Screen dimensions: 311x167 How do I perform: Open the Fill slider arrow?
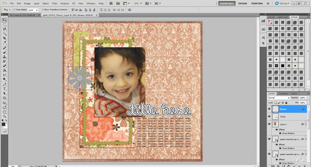[307, 103]
